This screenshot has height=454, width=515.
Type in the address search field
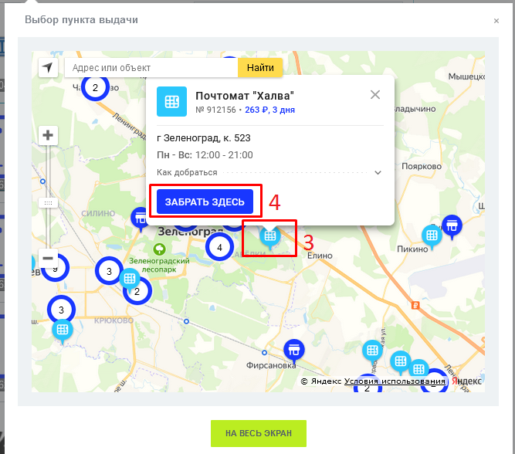click(151, 68)
